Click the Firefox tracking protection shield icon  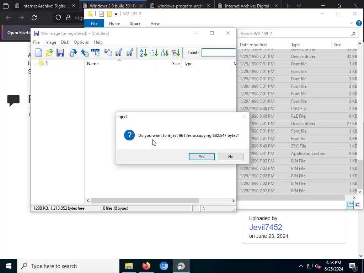58,18
